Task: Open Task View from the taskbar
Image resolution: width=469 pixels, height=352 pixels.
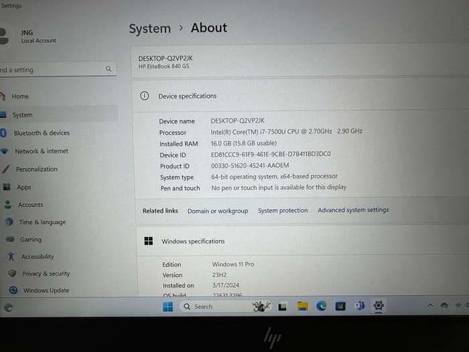Action: pos(282,306)
